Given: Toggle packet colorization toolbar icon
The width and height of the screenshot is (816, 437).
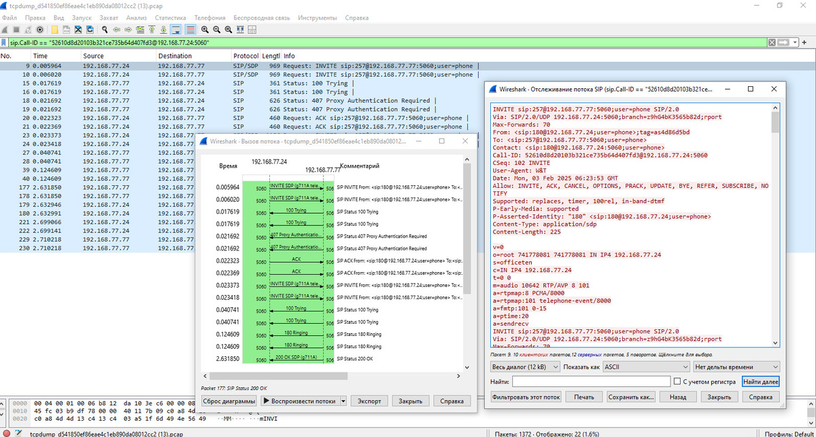Looking at the screenshot, I should click(190, 30).
